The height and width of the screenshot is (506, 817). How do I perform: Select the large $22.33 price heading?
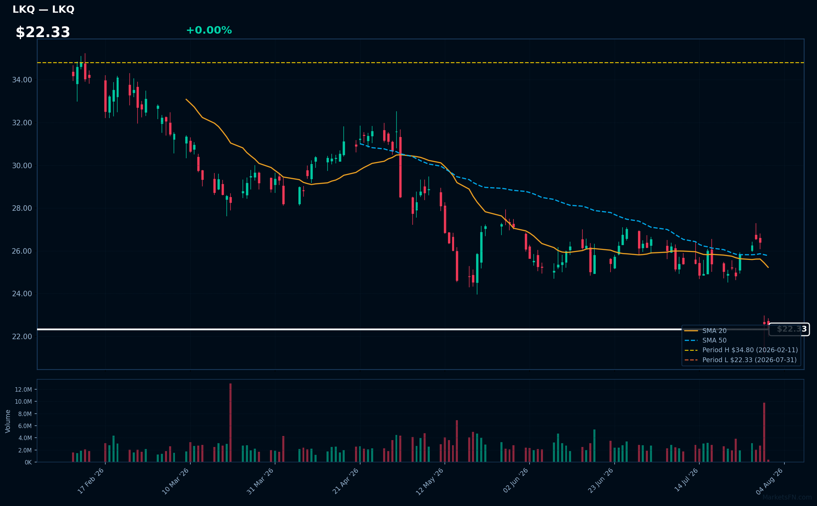(x=43, y=32)
